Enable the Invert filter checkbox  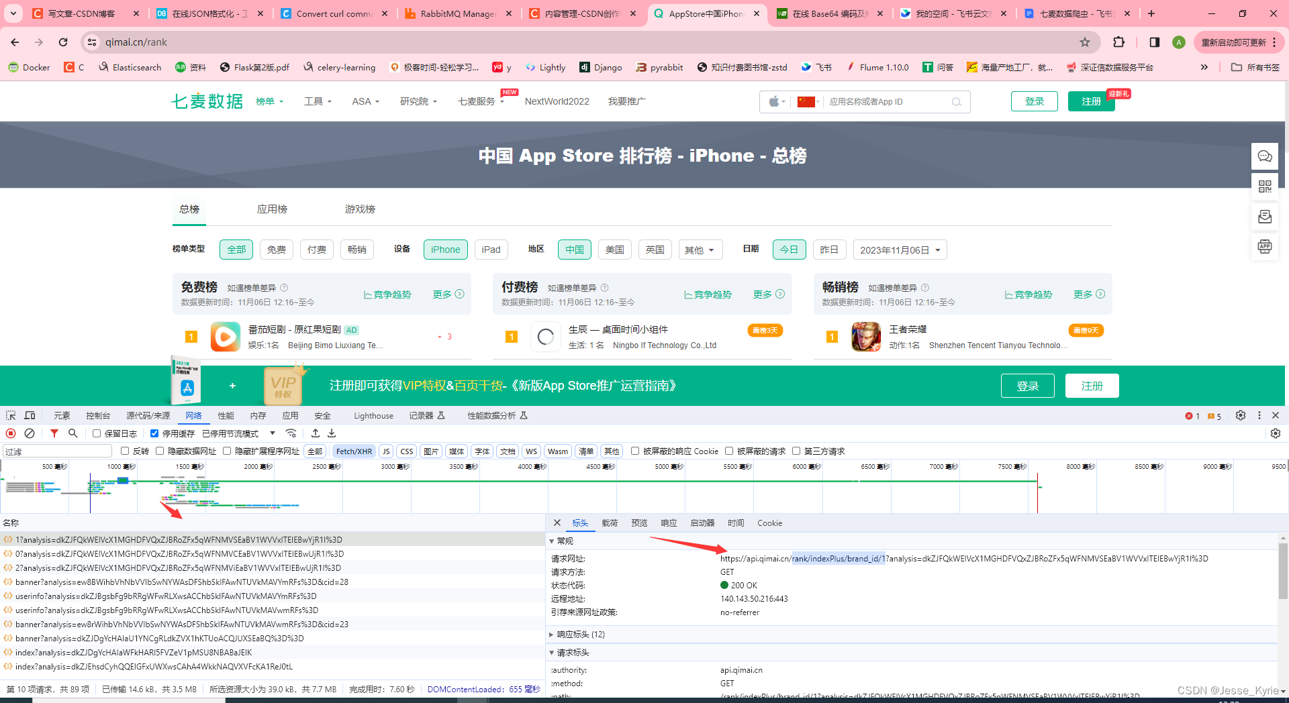click(125, 451)
